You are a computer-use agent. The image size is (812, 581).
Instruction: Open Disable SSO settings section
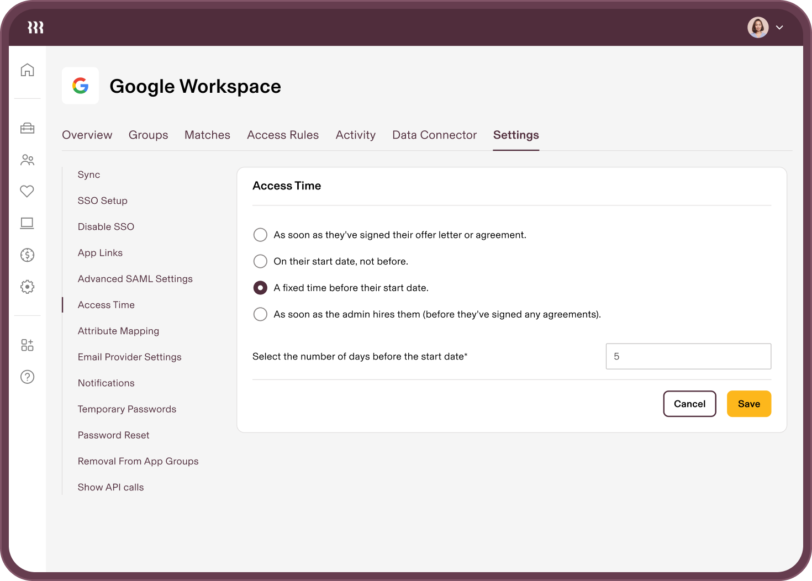[106, 226]
